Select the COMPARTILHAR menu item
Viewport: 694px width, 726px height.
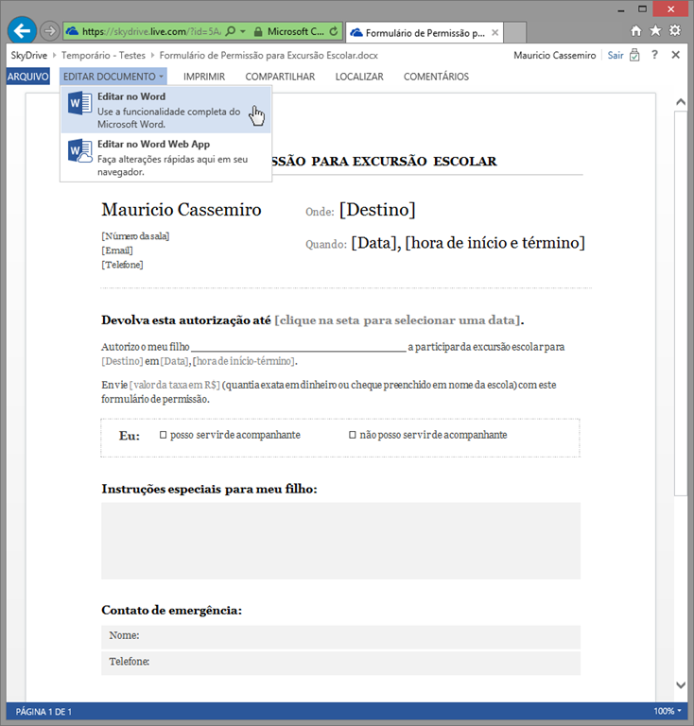pos(280,77)
